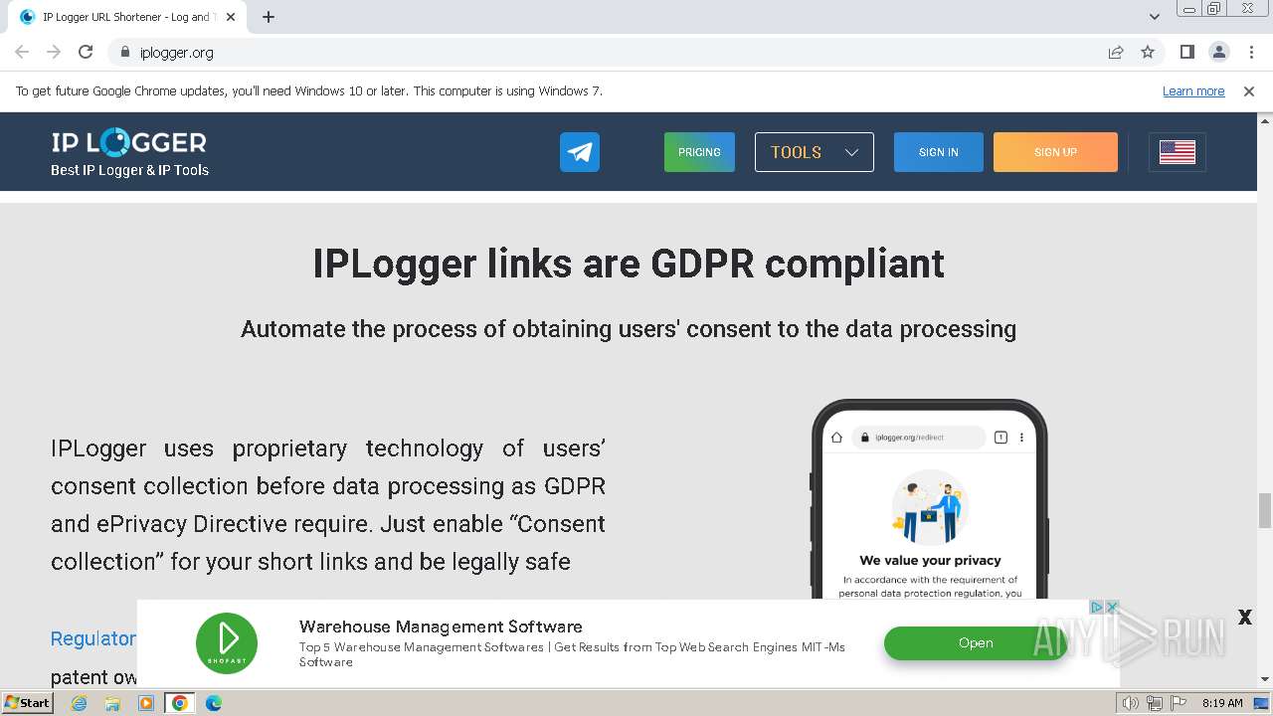Open the Warehouse Management Software ad title
The image size is (1273, 716).
tap(441, 626)
